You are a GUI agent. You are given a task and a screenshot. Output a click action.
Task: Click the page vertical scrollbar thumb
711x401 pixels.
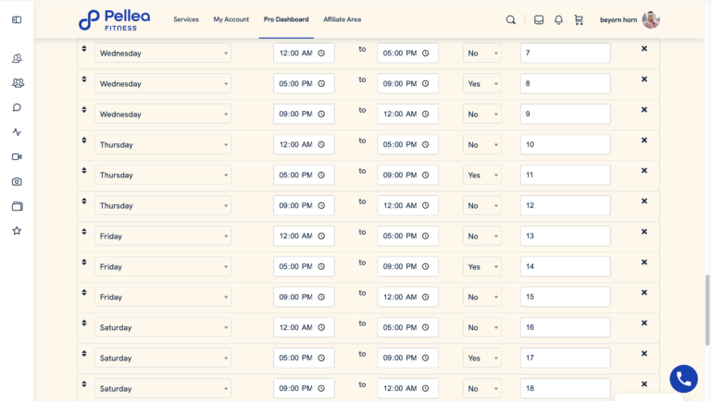pos(707,310)
